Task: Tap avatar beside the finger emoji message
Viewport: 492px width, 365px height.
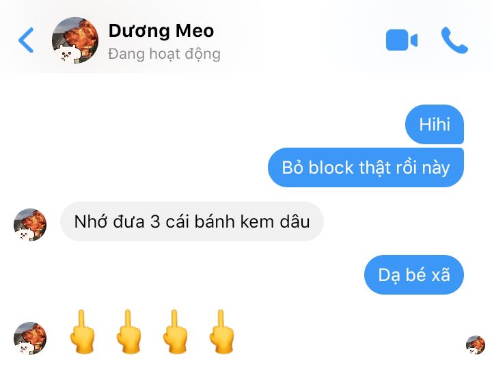Action: [x=30, y=338]
